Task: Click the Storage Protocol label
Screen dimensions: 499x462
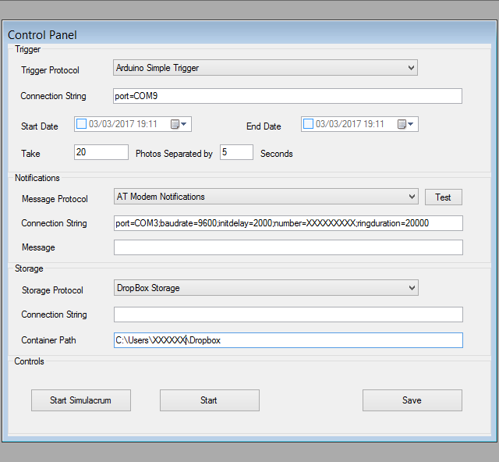Action: point(52,290)
